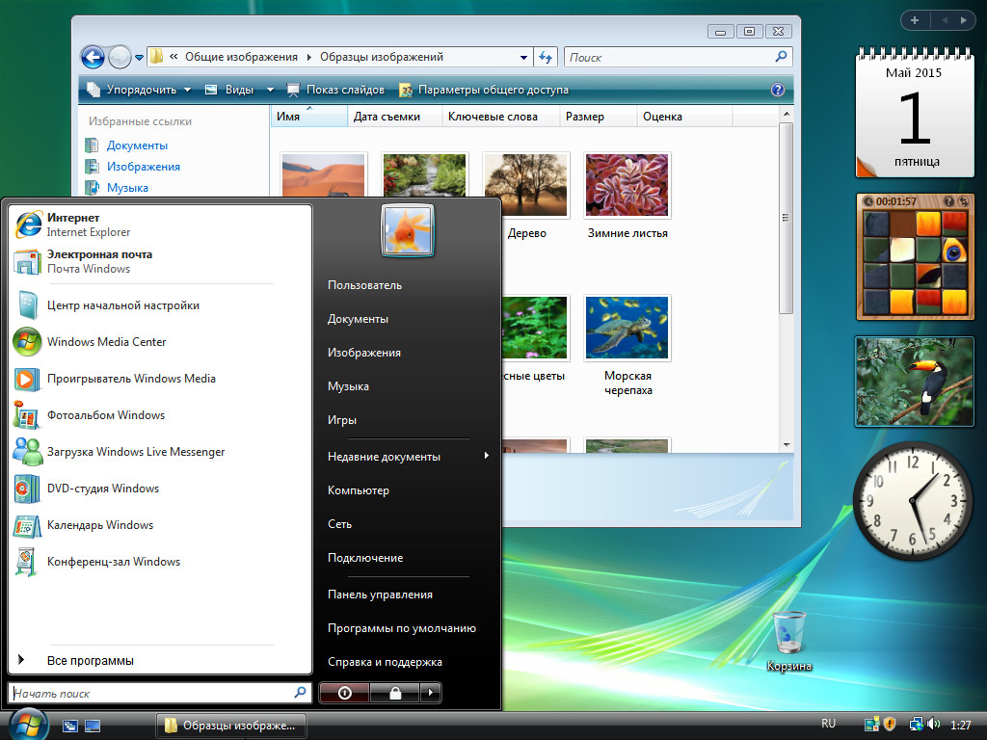Sort by Дата съемки column header
This screenshot has width=987, height=740.
[394, 117]
